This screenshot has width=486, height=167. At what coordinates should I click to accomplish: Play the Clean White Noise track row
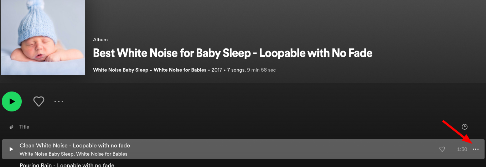click(x=11, y=149)
